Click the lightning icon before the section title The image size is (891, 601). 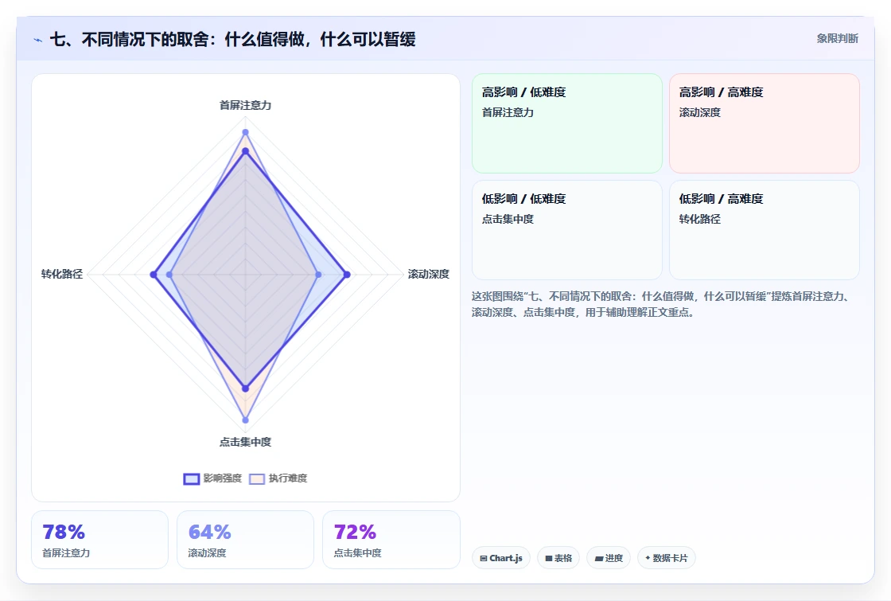[38, 40]
